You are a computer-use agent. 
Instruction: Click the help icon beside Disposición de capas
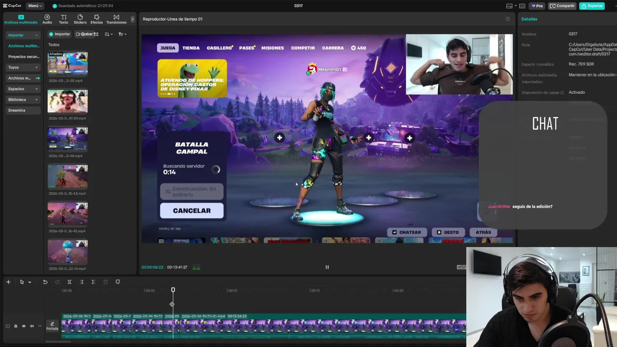pos(562,93)
